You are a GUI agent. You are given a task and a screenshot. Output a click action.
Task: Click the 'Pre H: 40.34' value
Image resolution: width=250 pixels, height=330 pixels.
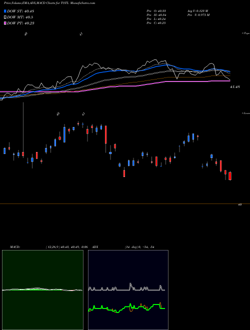coord(156,15)
